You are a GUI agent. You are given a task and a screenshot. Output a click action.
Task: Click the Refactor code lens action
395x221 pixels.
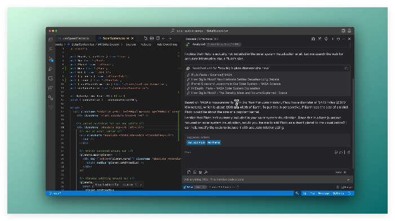pyautogui.click(x=146, y=44)
